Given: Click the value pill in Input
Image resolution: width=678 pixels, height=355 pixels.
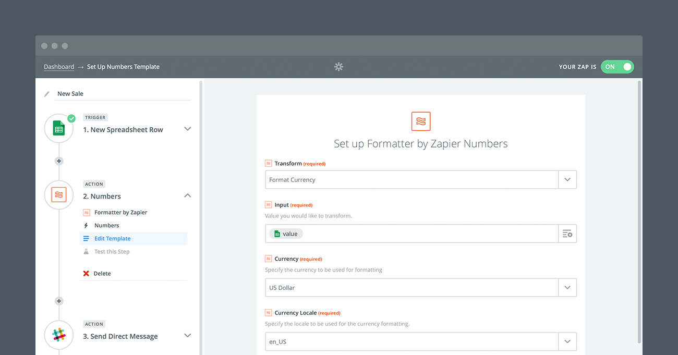Looking at the screenshot, I should tap(286, 234).
